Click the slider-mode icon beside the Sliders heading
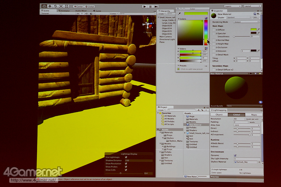The height and width of the screenshot is (187, 281). [206, 48]
